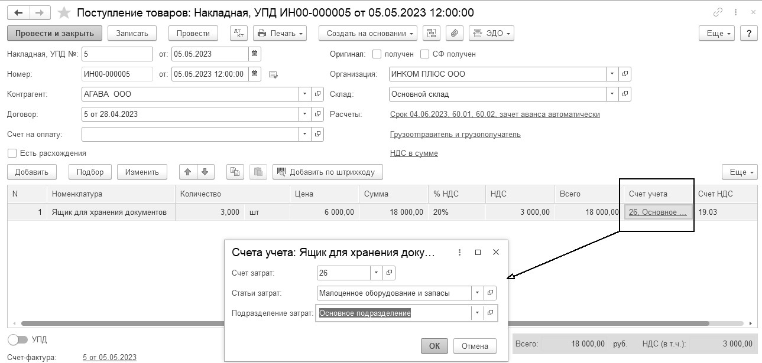The width and height of the screenshot is (762, 363).
Task: Expand Печать dropdown
Action: pos(280,33)
